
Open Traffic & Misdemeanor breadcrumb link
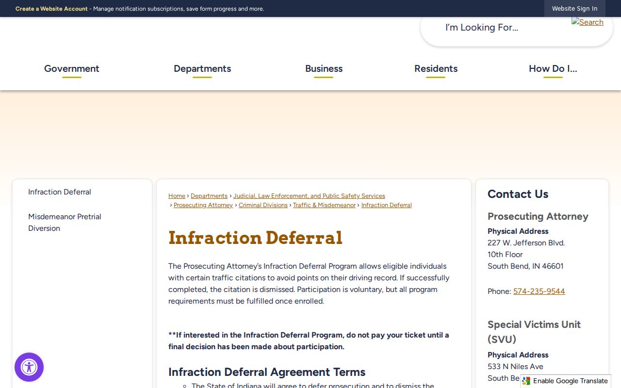click(x=324, y=205)
